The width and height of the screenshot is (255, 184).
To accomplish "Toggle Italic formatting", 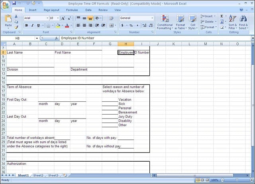I will [x=32, y=26].
